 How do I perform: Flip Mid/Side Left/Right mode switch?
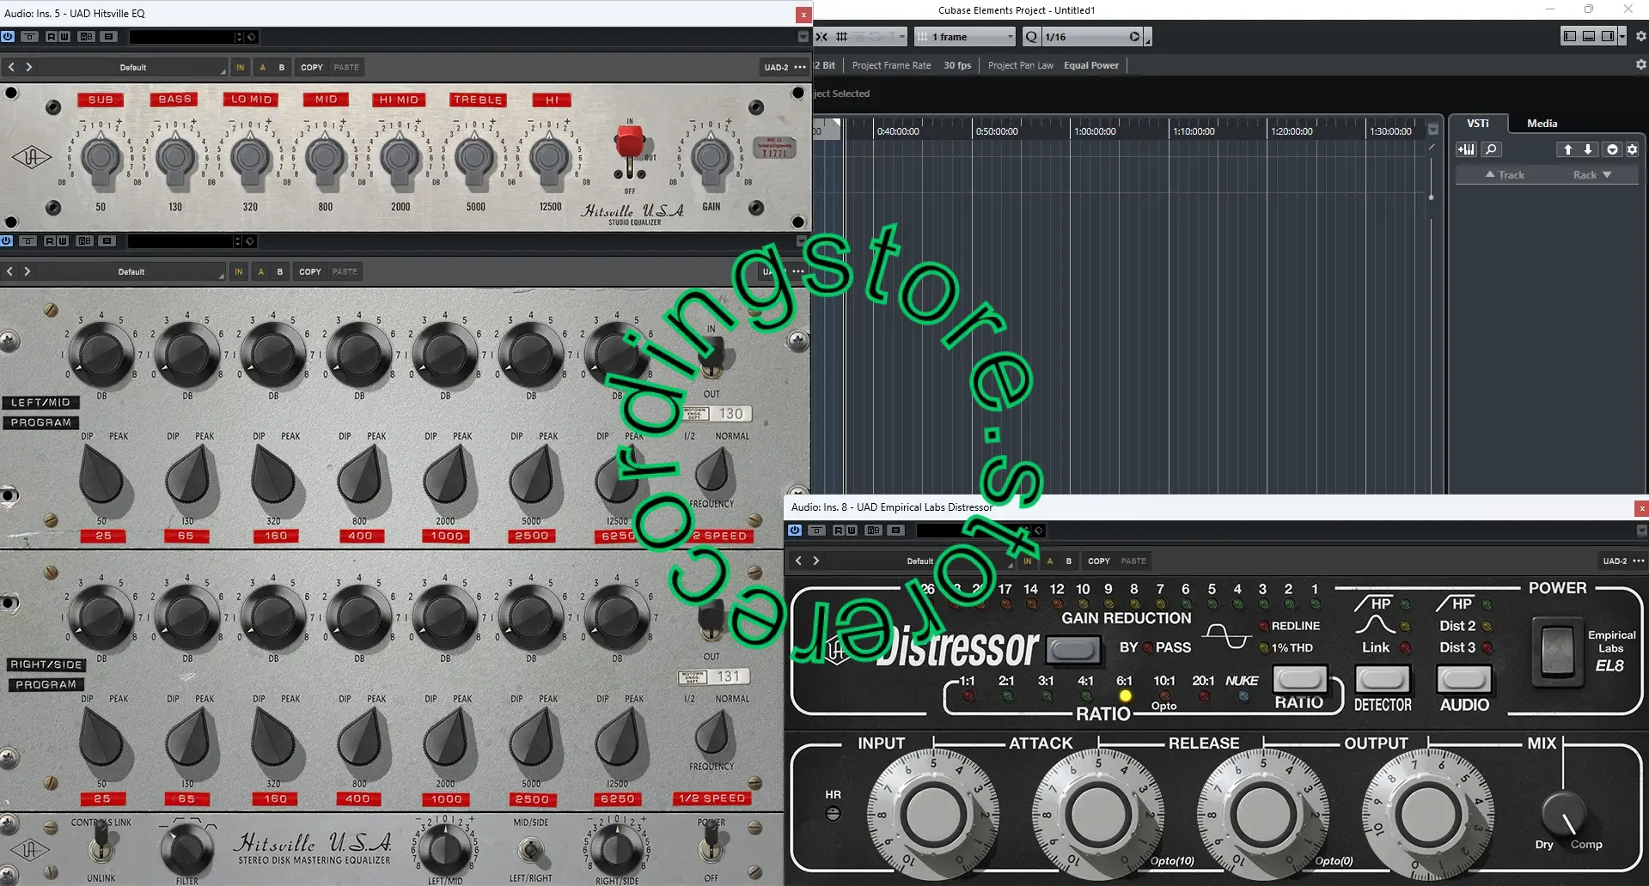click(x=531, y=850)
